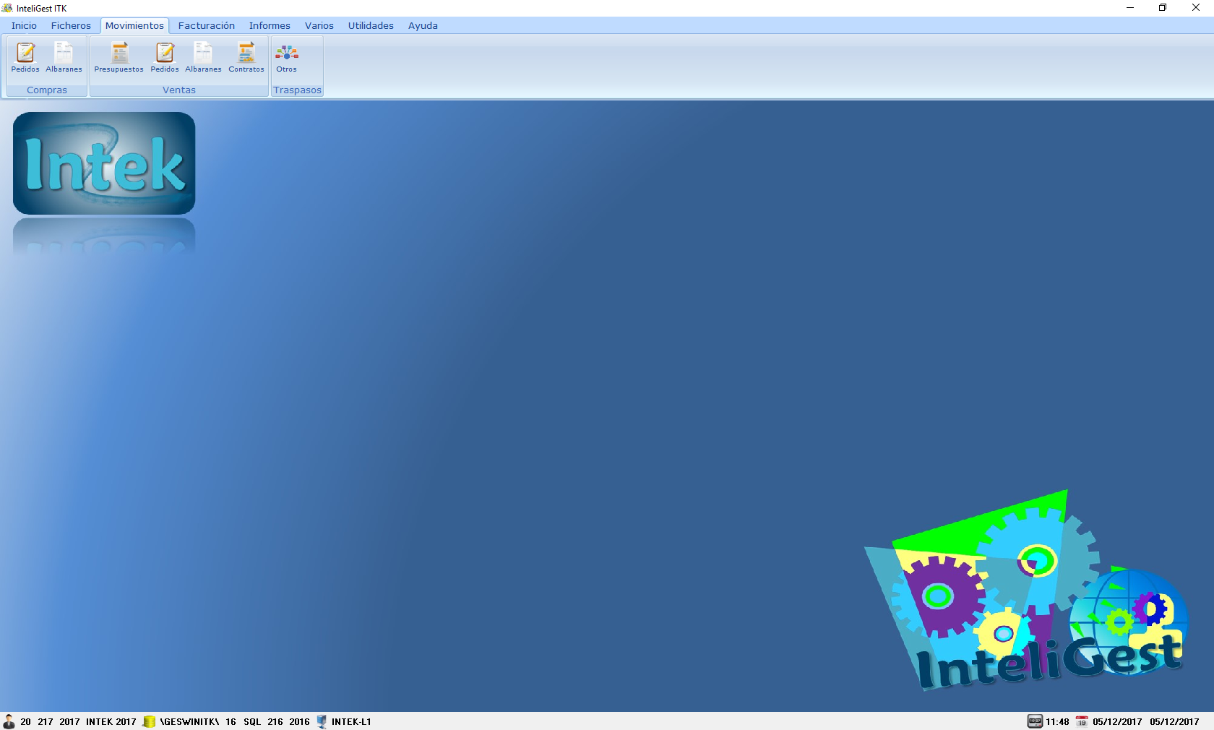Open the Facturación tab
This screenshot has width=1214, height=730.
207,25
